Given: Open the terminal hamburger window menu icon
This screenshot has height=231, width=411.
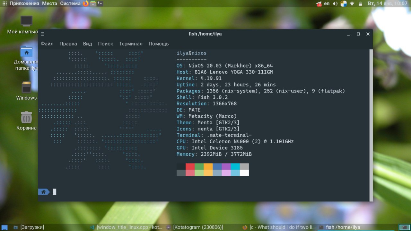Looking at the screenshot, I should click(43, 34).
